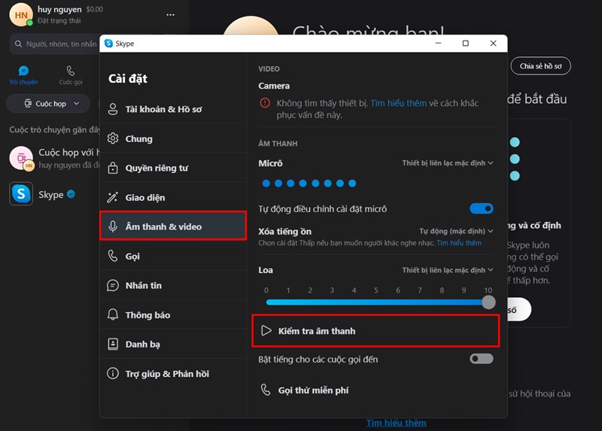The width and height of the screenshot is (602, 431).
Task: Enable unmute for incoming calls toggle
Action: [x=482, y=359]
